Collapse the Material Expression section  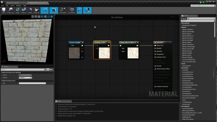2,81
